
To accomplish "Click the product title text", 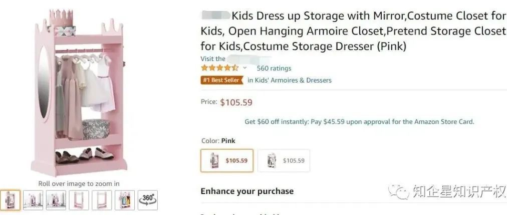I will coord(353,31).
